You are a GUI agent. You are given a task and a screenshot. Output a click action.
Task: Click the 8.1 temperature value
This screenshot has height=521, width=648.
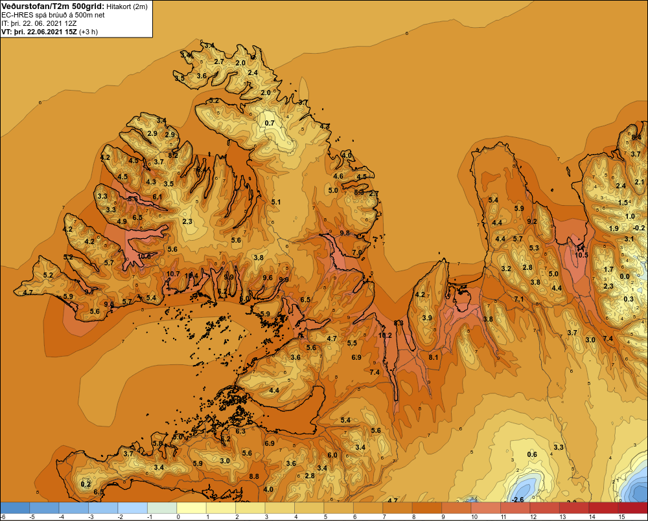point(433,357)
